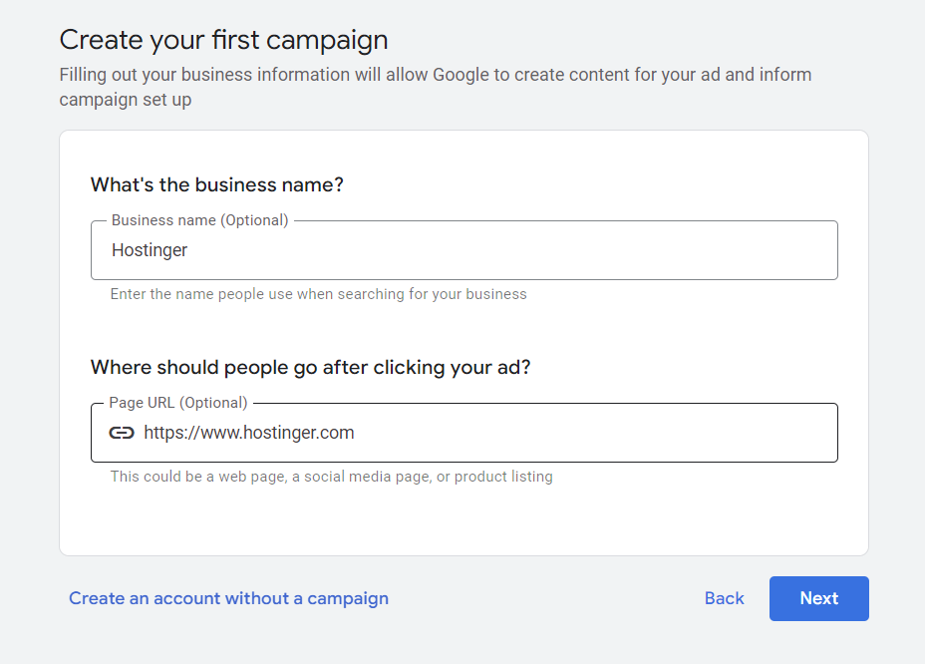Viewport: 925px width, 664px height.
Task: Click the 'Page URL (Optional)' floating label
Action: click(x=178, y=403)
